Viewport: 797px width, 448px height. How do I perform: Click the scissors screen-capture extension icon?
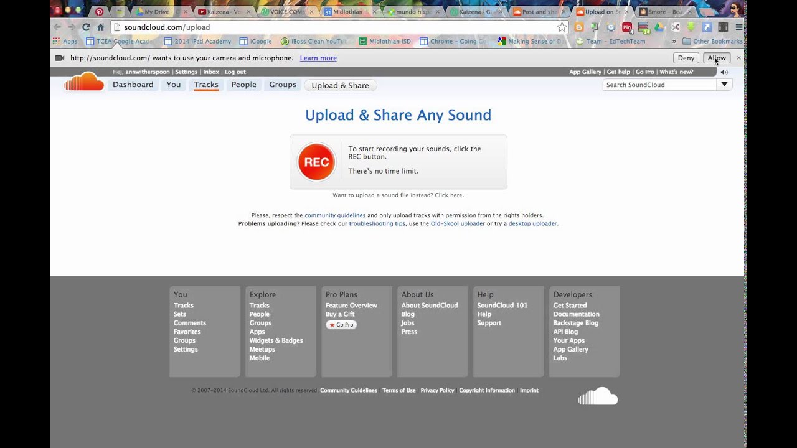point(676,27)
